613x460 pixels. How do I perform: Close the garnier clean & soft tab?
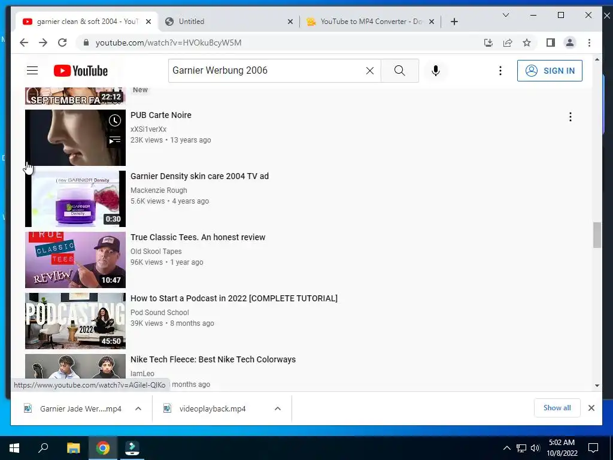tap(148, 22)
